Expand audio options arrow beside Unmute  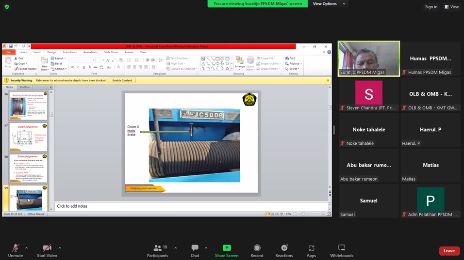[x=26, y=248]
